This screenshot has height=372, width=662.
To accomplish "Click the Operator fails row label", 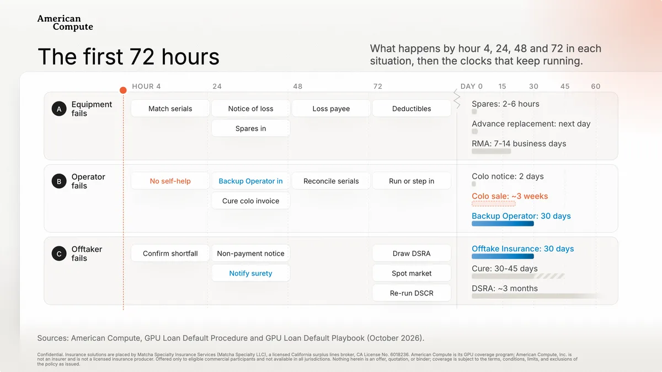I will pos(88,181).
